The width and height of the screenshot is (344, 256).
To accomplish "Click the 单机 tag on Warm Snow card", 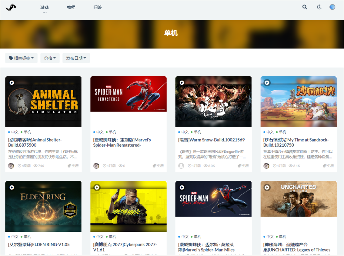I will (197, 132).
